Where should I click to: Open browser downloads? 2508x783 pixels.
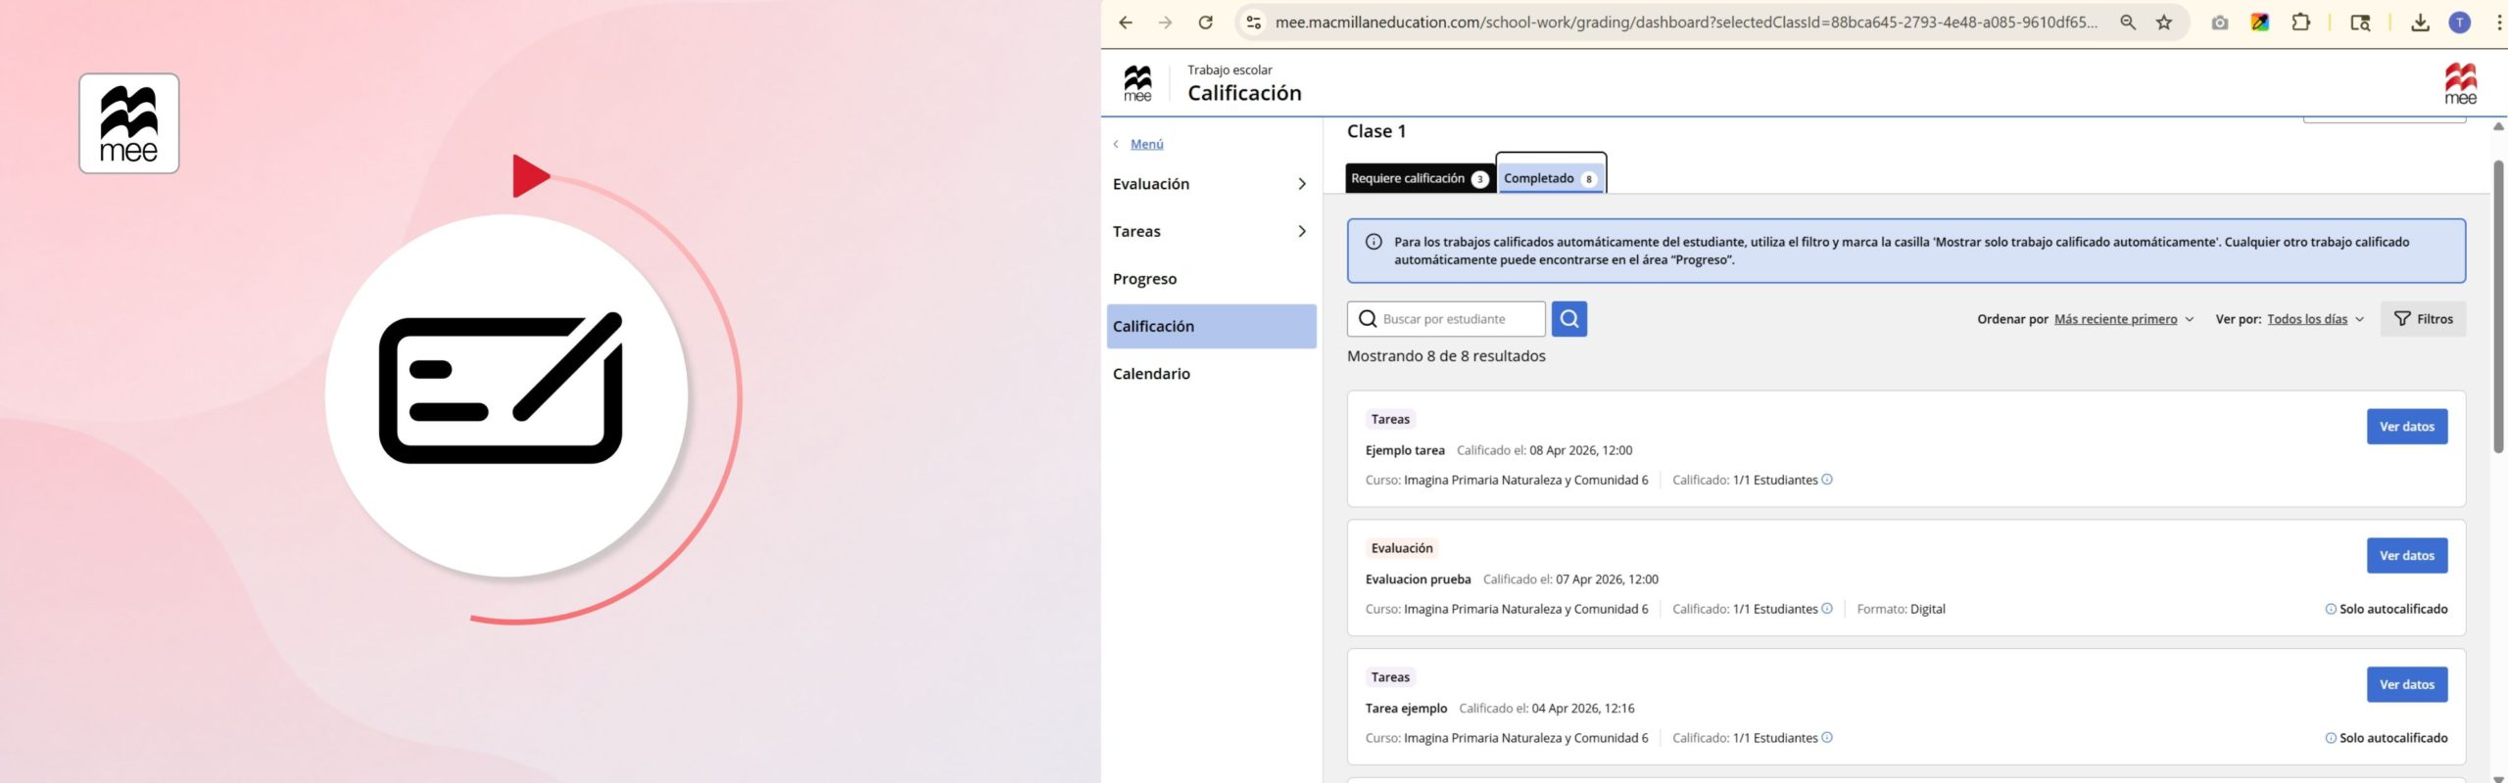[2420, 23]
